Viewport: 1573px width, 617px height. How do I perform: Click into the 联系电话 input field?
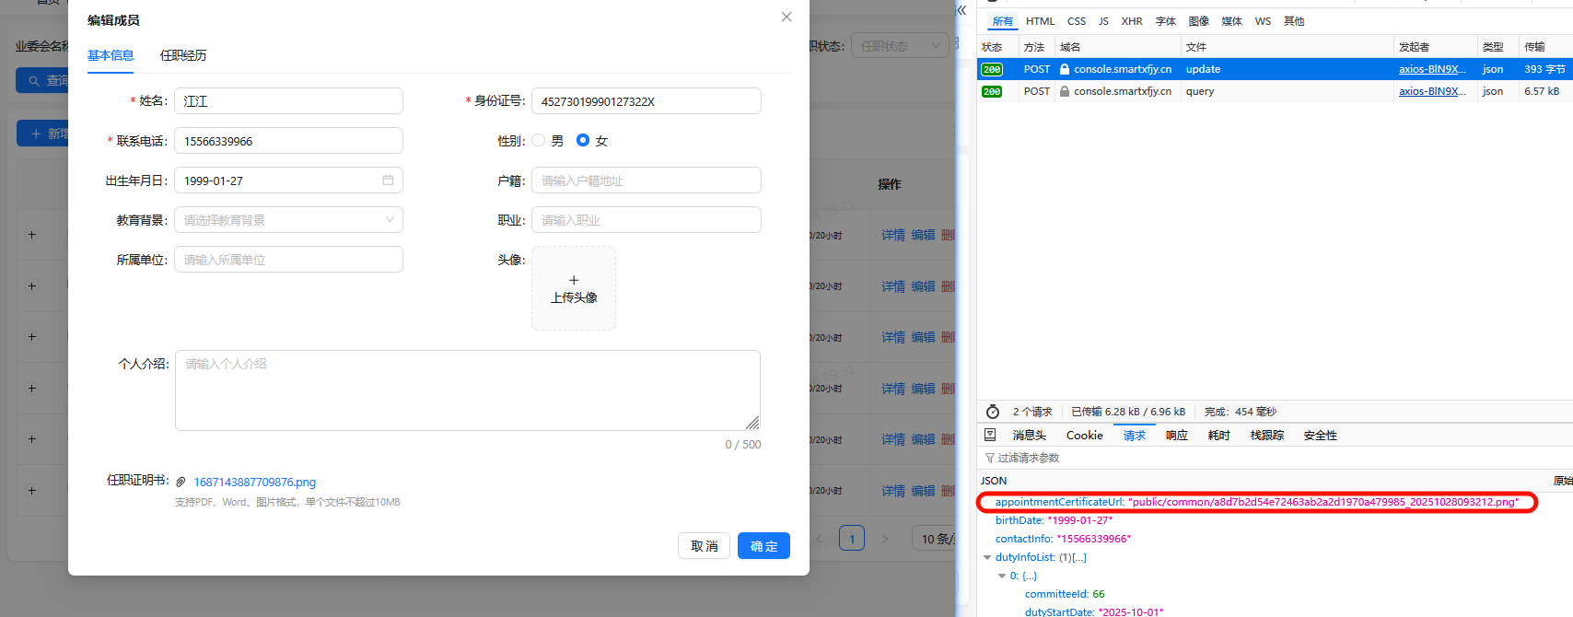pos(288,141)
